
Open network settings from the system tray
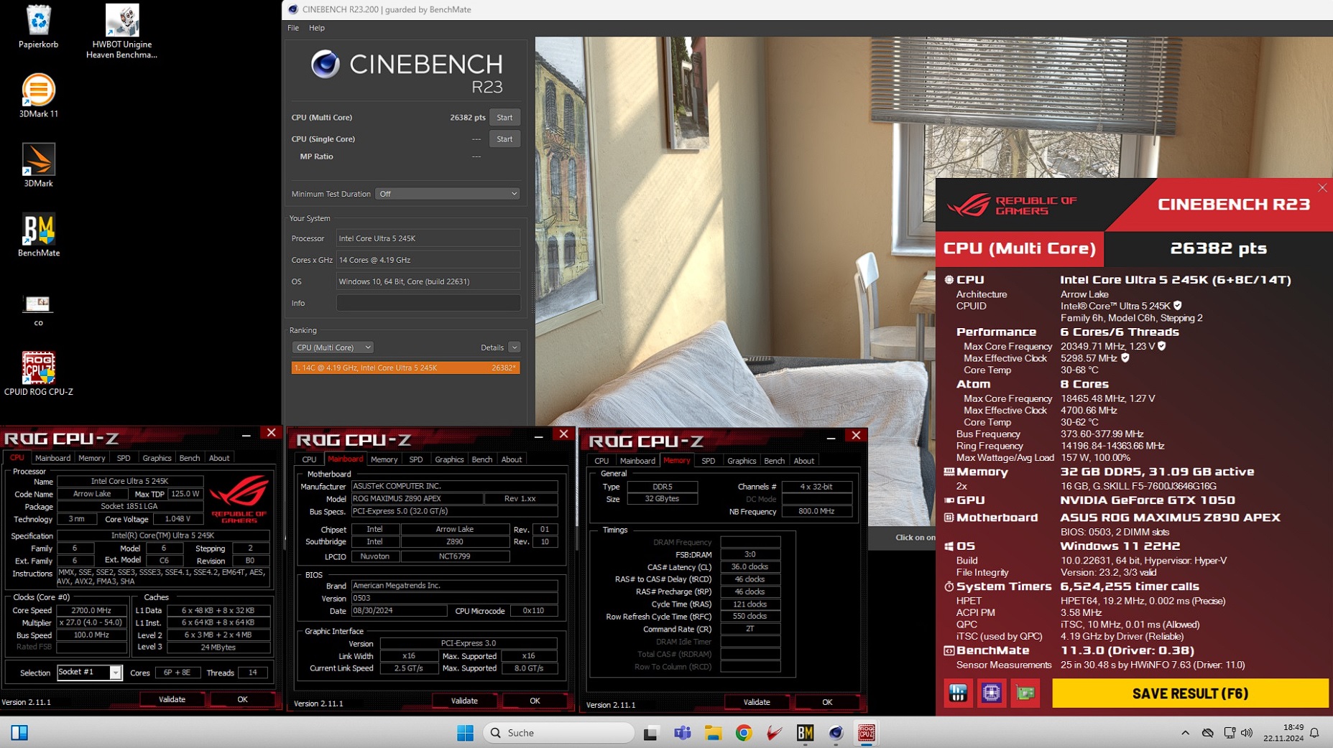[x=1230, y=733]
